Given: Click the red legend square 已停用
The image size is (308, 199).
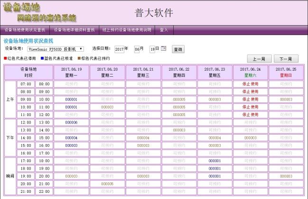Looking at the screenshot, I should point(6,58).
